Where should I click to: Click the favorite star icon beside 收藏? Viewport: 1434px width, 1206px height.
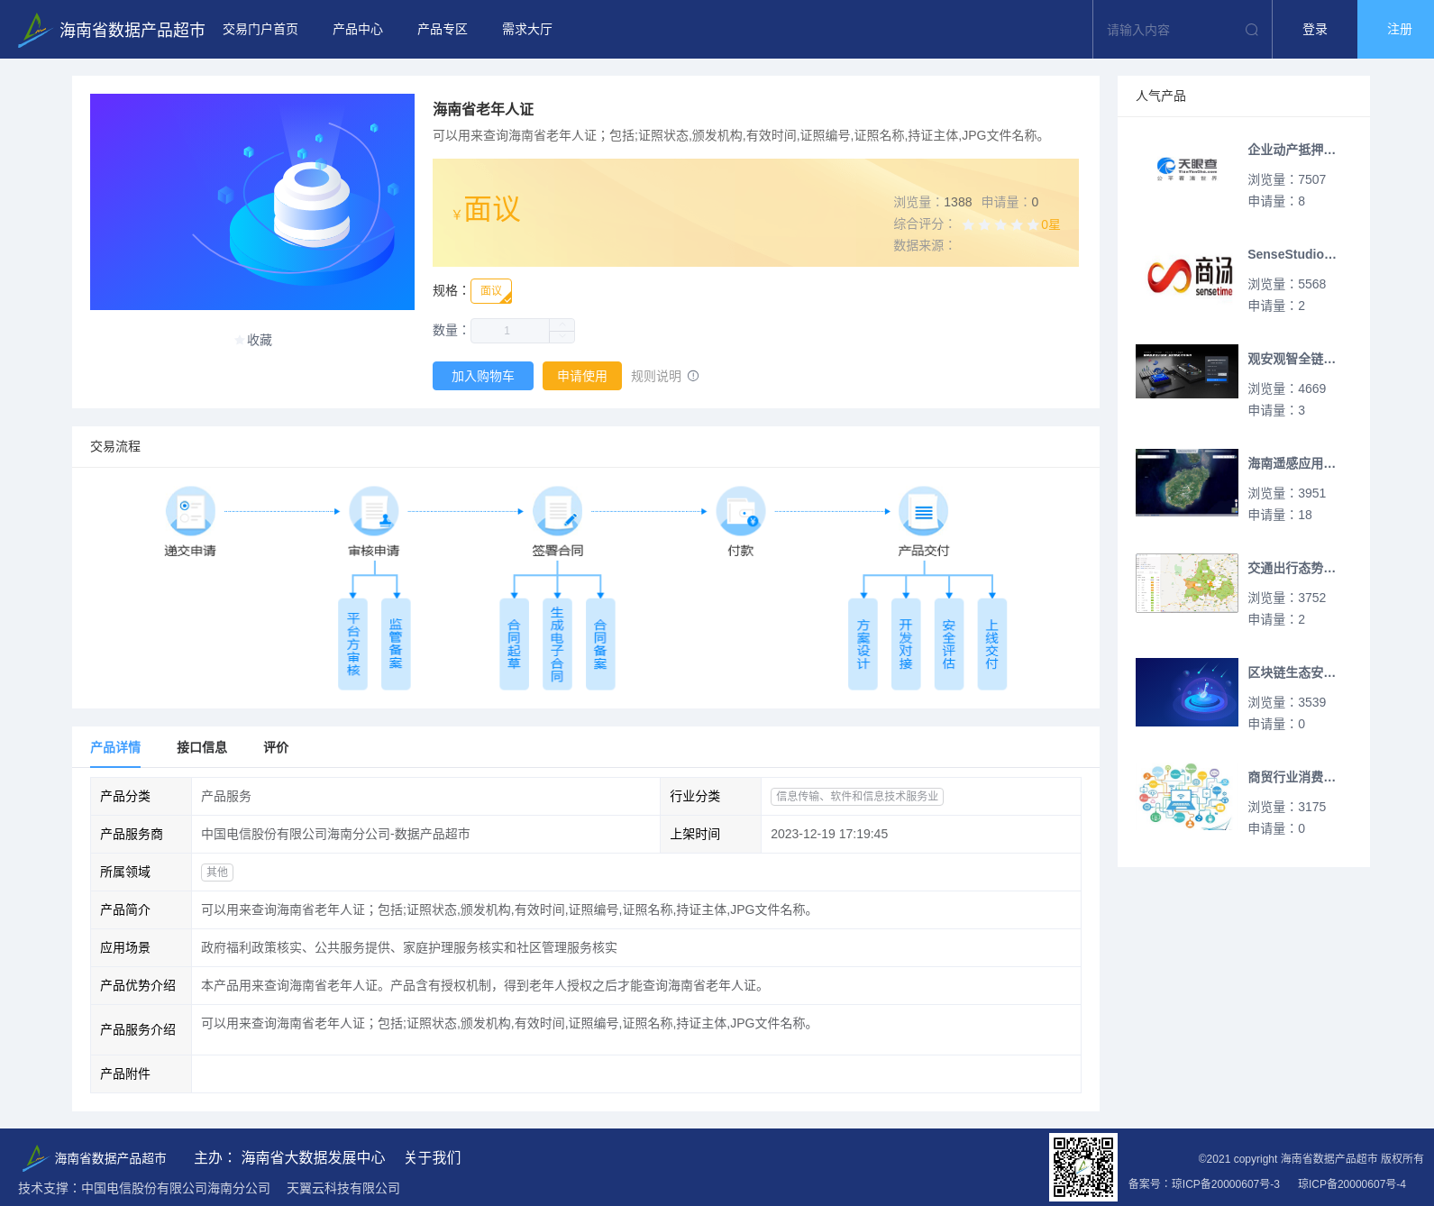point(240,340)
